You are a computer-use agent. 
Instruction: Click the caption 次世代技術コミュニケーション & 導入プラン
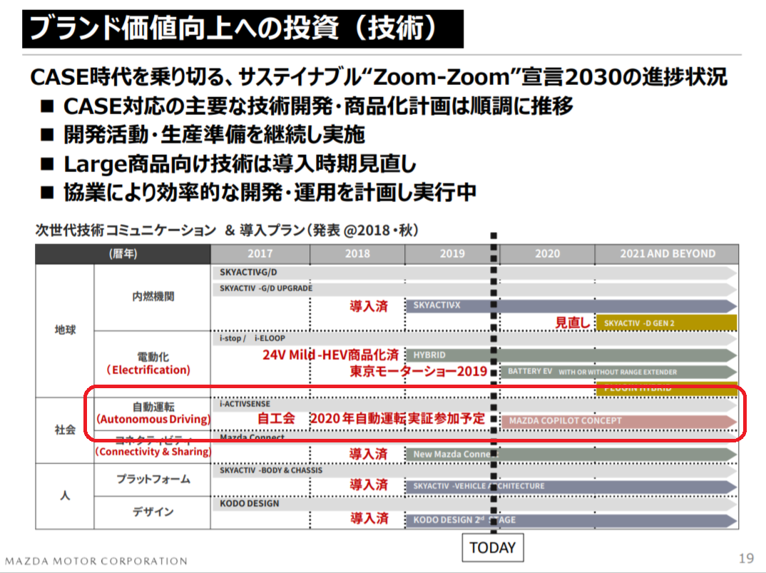(227, 230)
